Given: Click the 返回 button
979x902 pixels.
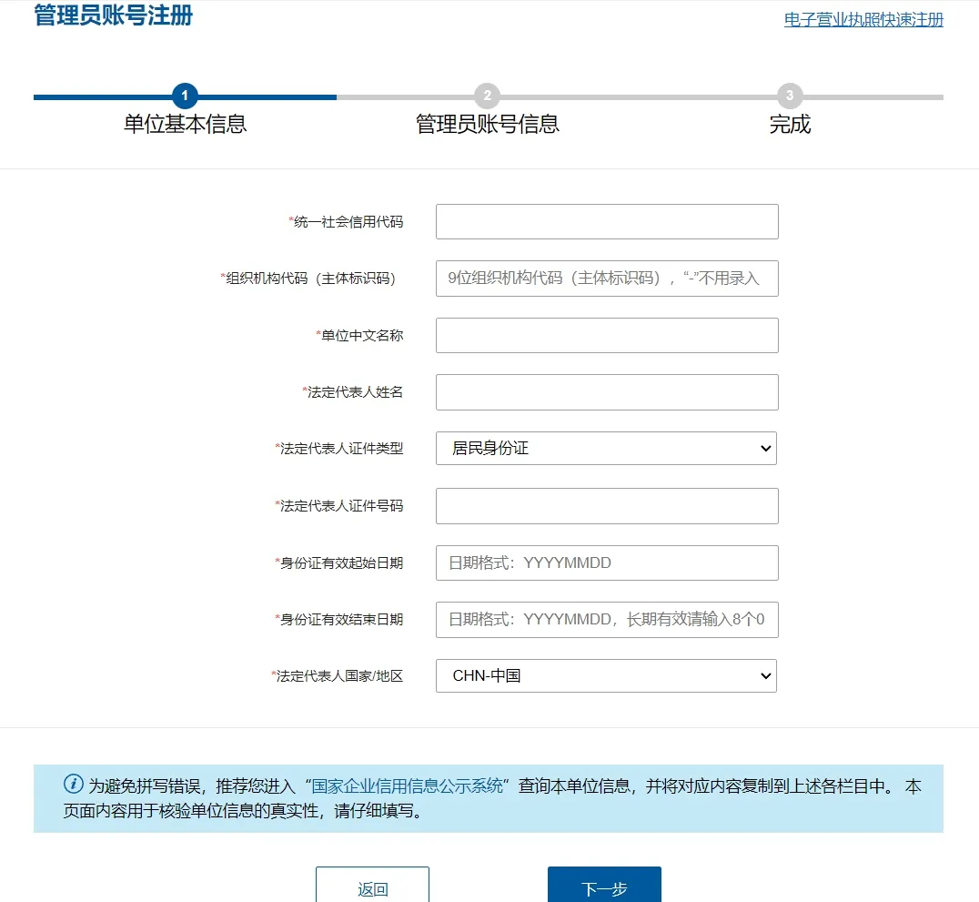Looking at the screenshot, I should 372,887.
